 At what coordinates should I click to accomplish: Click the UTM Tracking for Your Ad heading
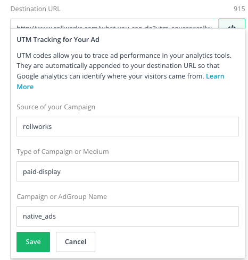click(58, 39)
